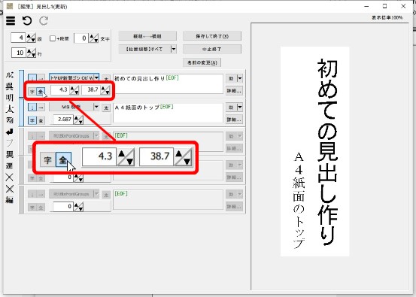Click the X icon directly above 編
This screenshot has width=416, height=297.
coord(10,189)
